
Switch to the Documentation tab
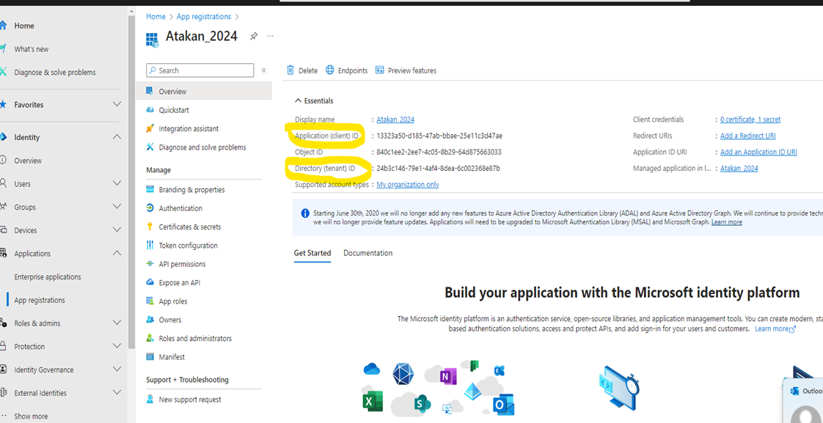pyautogui.click(x=368, y=253)
